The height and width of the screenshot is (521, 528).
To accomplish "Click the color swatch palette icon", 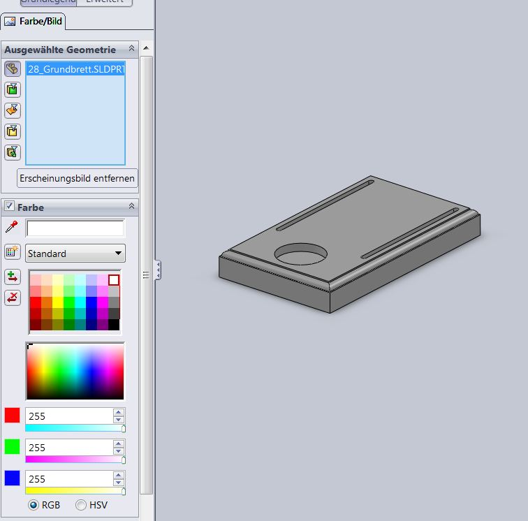I will (x=13, y=252).
